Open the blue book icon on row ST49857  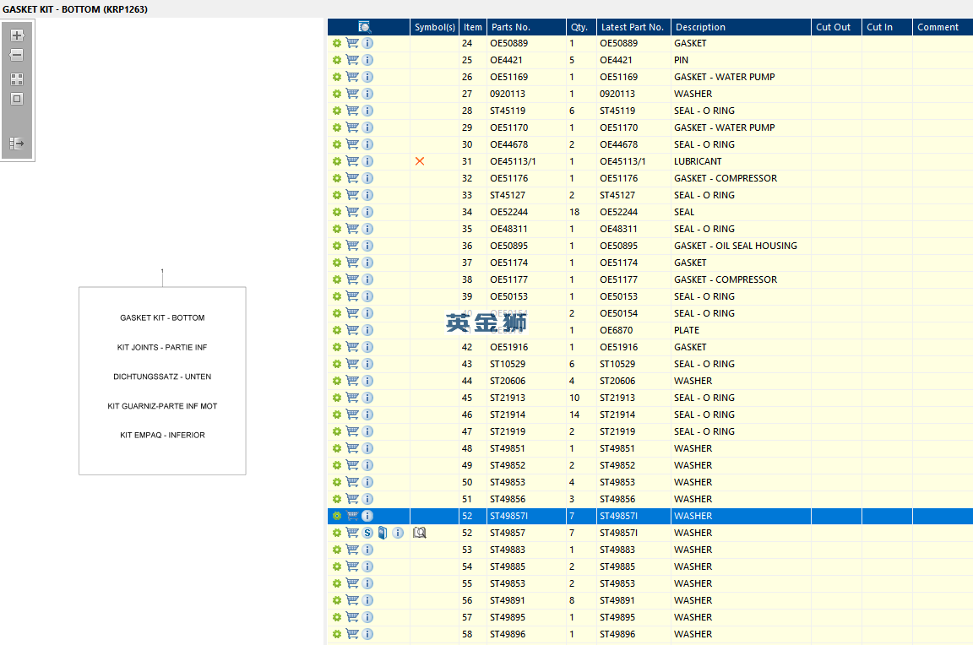(383, 533)
